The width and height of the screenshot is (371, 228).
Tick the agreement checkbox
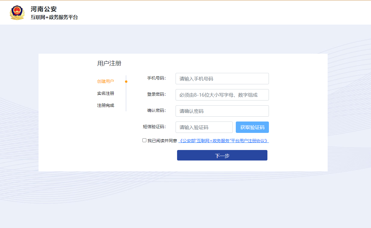point(145,140)
